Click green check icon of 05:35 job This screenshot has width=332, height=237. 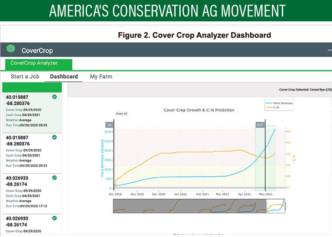(55, 97)
